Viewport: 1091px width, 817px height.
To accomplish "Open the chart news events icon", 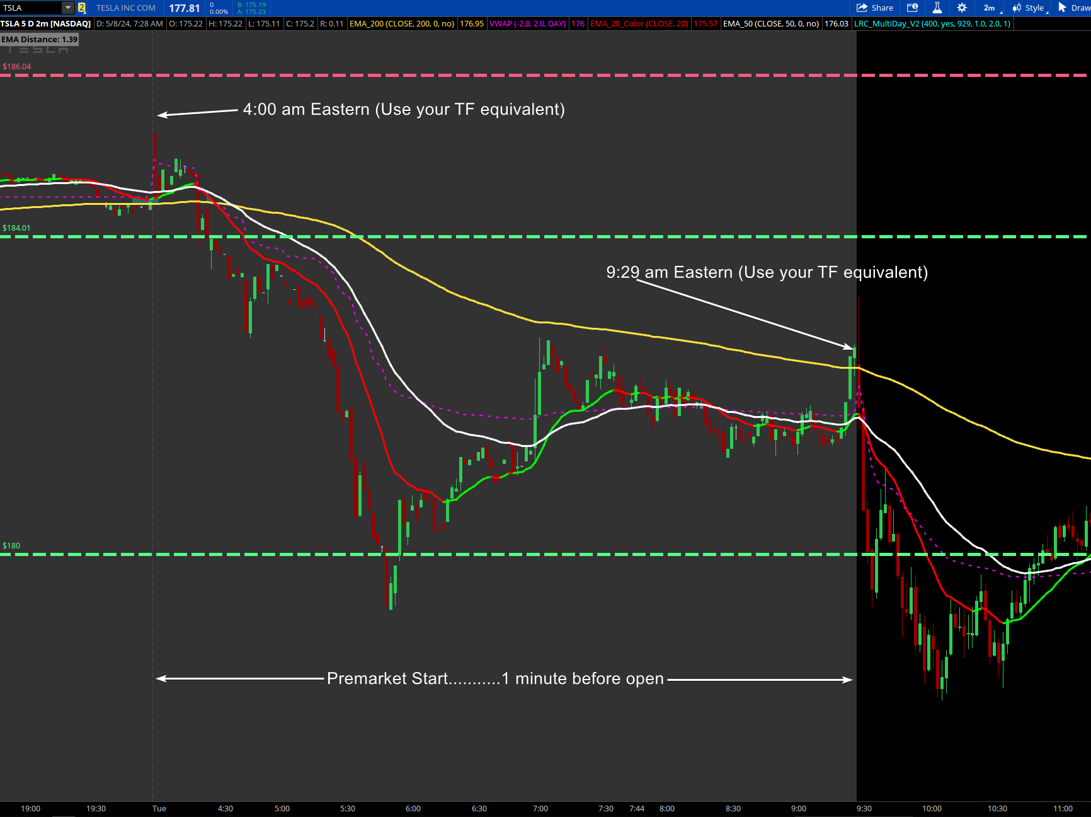I will coord(912,8).
